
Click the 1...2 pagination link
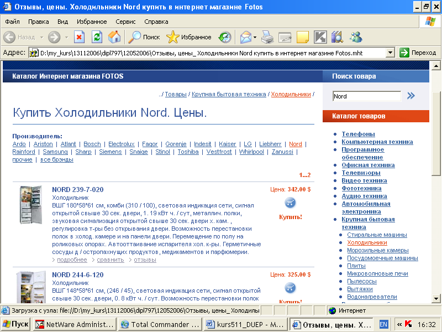click(x=305, y=175)
